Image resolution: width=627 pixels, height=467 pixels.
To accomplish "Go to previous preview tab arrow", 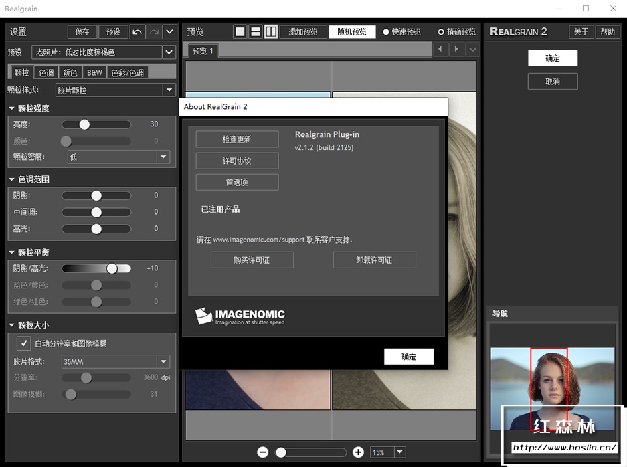I will click(x=440, y=50).
